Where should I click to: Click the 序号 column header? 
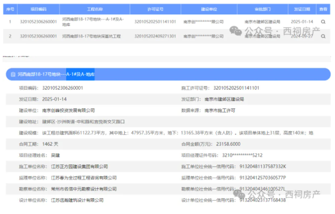point(8,9)
